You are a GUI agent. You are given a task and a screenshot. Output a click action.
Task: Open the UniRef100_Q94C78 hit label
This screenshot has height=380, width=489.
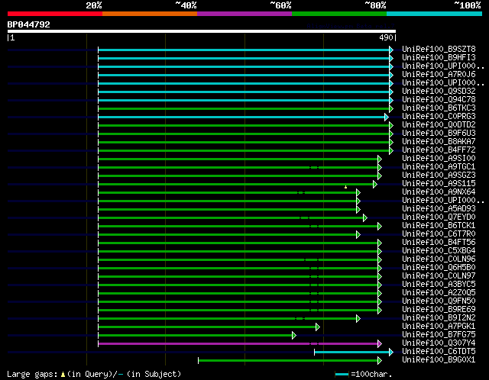point(439,100)
